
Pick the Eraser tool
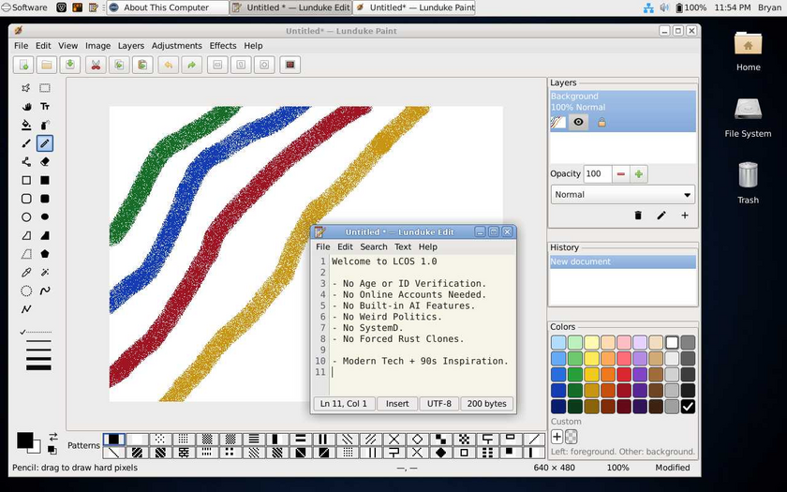pos(45,161)
